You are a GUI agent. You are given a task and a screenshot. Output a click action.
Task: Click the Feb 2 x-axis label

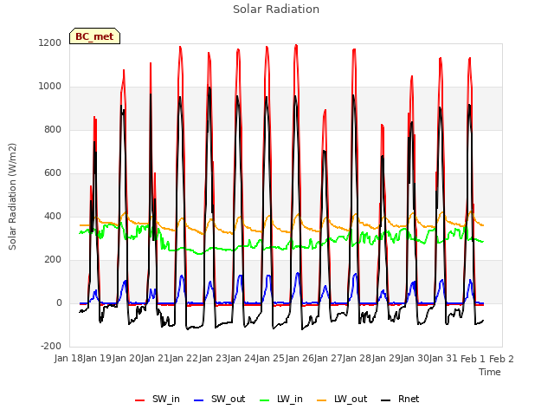(501, 359)
